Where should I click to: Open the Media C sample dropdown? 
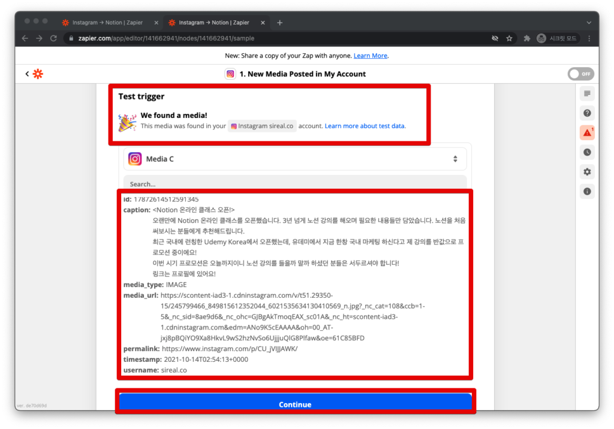[295, 159]
